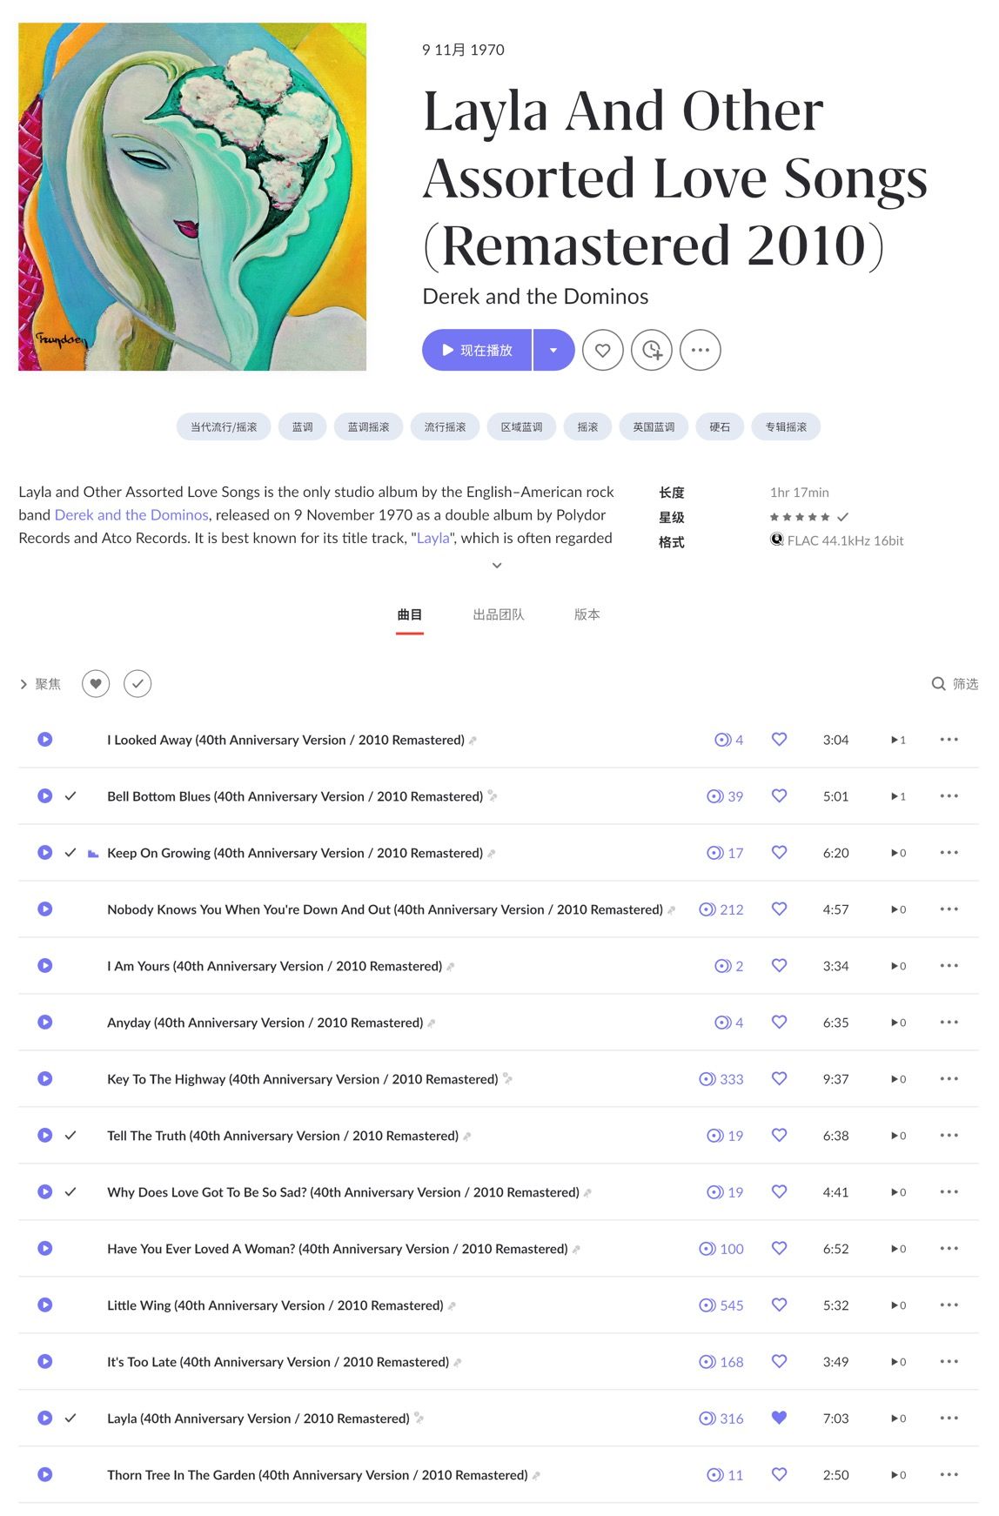Add album to listen later queue
999x1516 pixels.
[651, 351]
